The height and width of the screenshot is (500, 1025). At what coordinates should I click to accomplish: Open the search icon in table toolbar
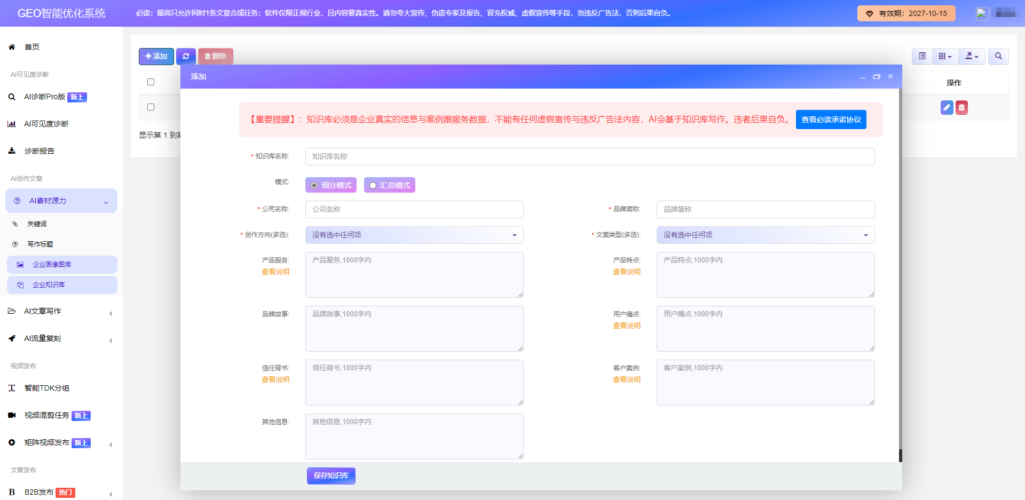click(998, 56)
